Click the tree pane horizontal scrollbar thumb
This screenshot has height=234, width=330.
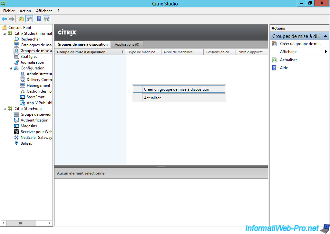[21, 223]
